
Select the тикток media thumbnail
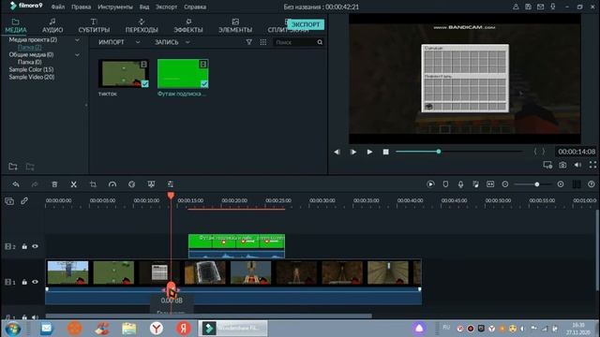tap(123, 73)
